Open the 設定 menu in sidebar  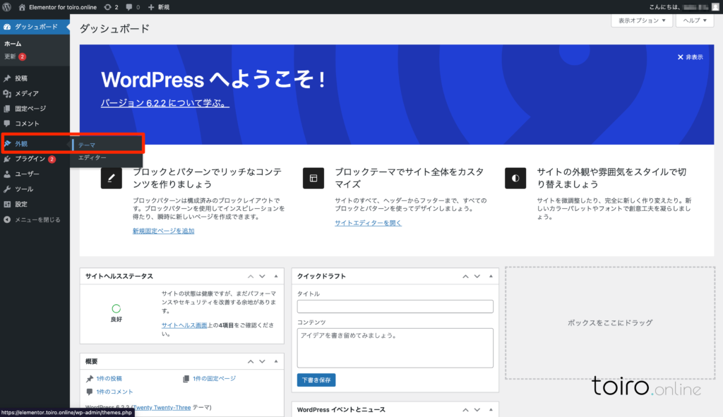pos(21,204)
